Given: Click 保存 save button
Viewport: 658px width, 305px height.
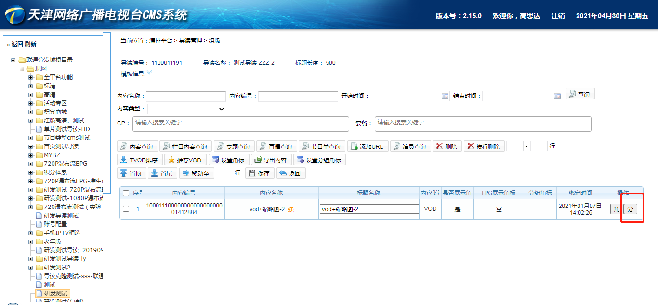Looking at the screenshot, I should tap(260, 173).
